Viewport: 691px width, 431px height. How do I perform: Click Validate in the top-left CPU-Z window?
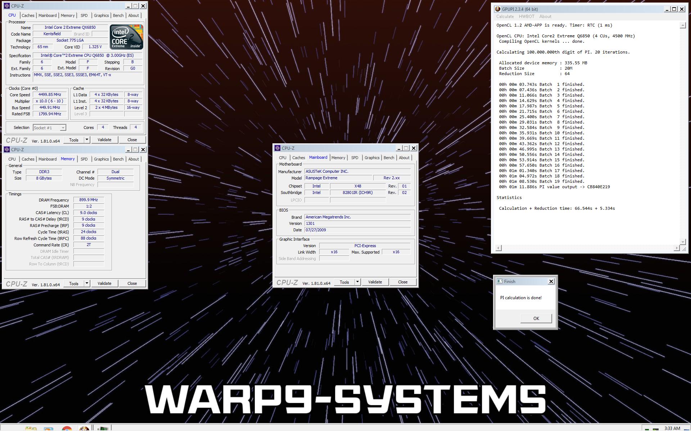(104, 140)
